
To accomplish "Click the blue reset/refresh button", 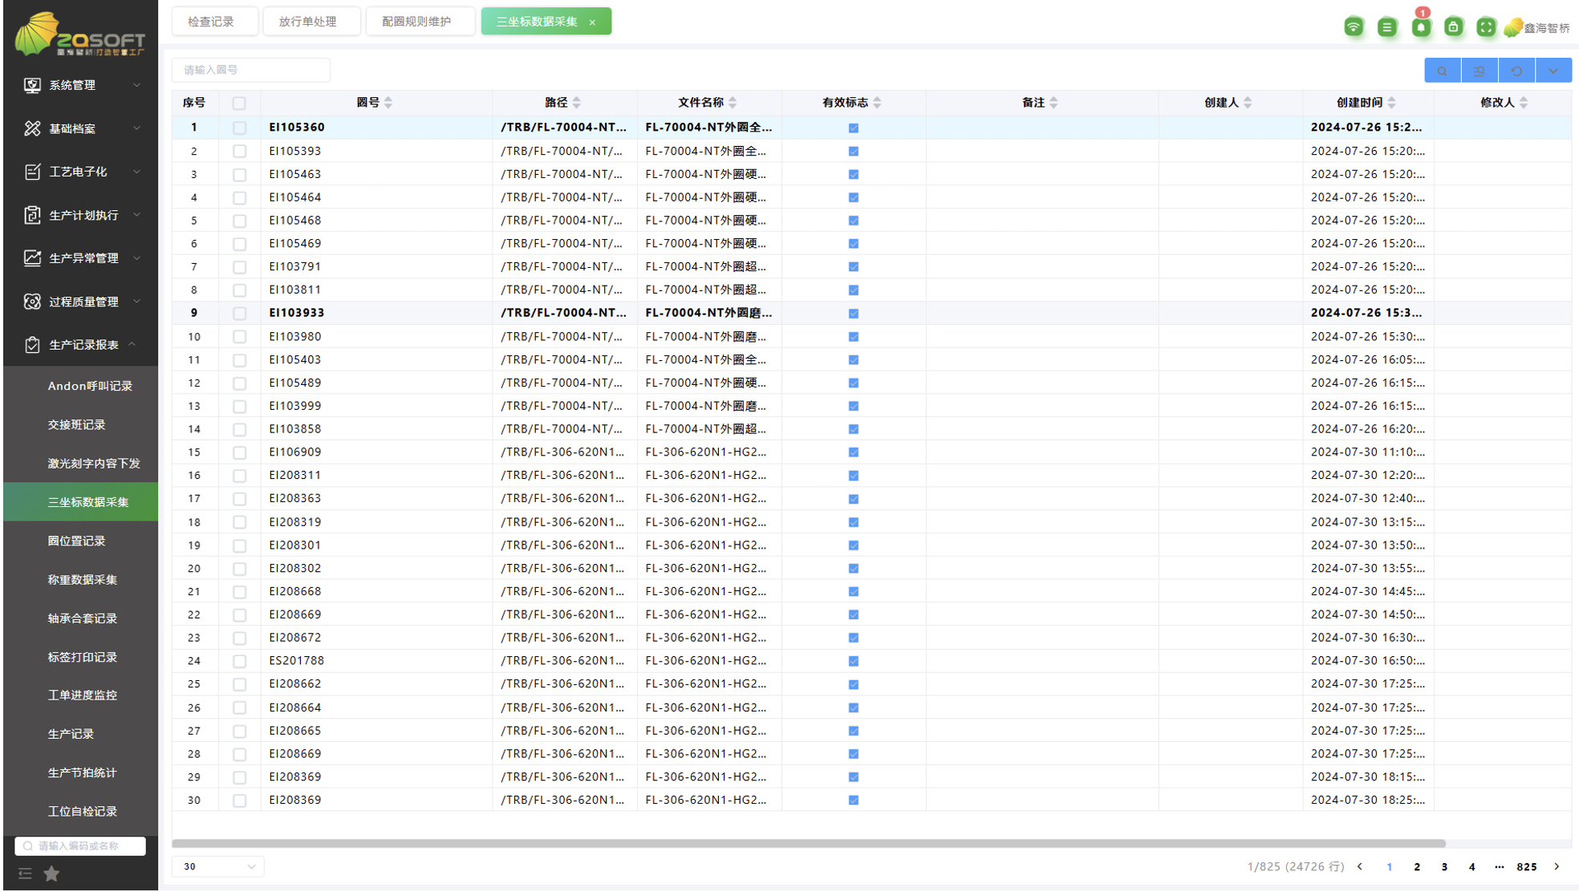I will pos(1516,71).
